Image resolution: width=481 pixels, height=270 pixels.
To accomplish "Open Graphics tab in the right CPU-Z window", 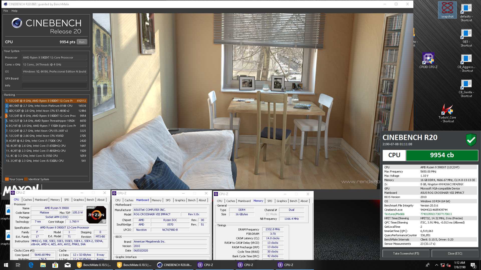I will (282, 201).
